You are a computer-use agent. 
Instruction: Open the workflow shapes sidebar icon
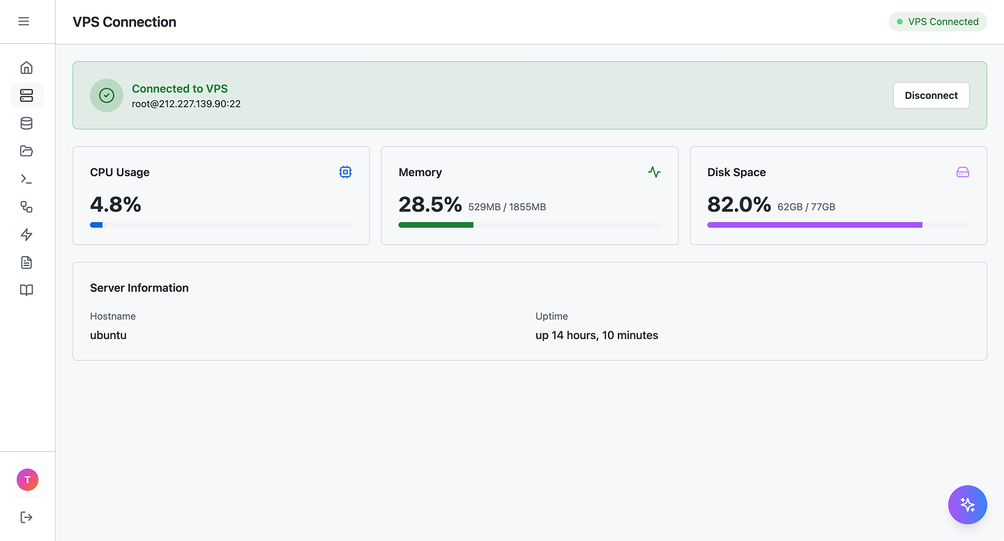click(26, 207)
